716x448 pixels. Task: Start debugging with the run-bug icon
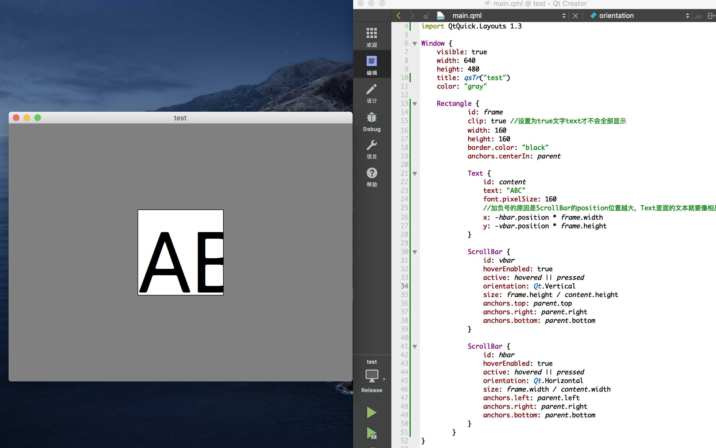click(x=372, y=433)
